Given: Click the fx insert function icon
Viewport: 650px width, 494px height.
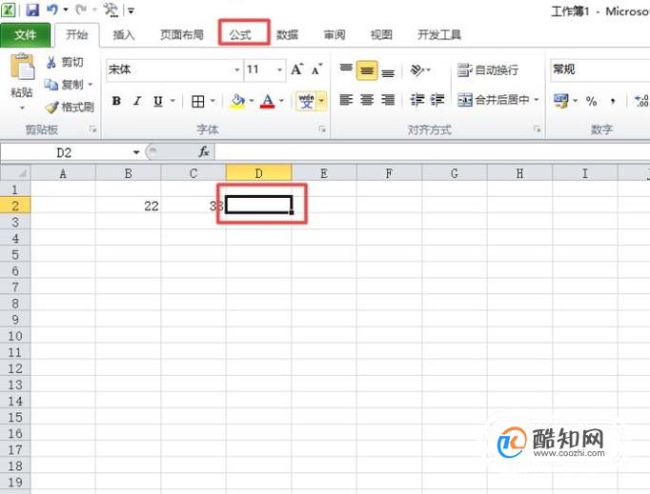Looking at the screenshot, I should pos(204,152).
